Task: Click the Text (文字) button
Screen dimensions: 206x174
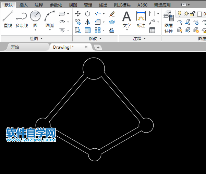Action: coord(127,20)
